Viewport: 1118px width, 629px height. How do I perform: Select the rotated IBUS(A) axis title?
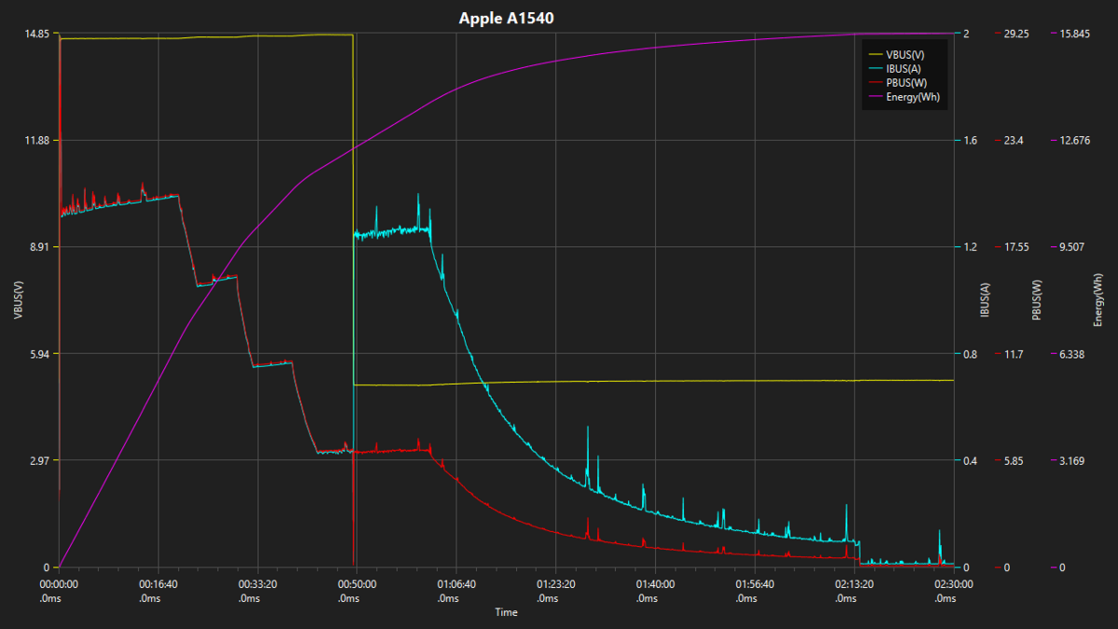point(985,300)
